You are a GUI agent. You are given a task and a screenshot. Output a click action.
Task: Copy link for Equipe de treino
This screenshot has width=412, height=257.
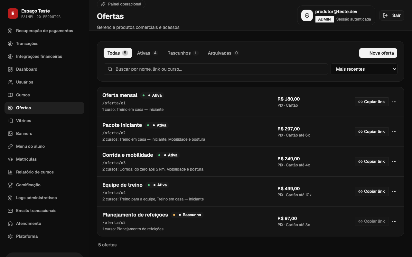[x=371, y=191]
